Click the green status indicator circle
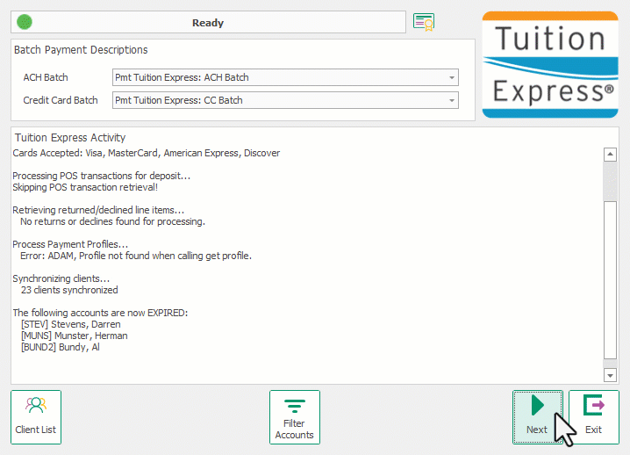Viewport: 630px width, 455px height. (x=25, y=22)
